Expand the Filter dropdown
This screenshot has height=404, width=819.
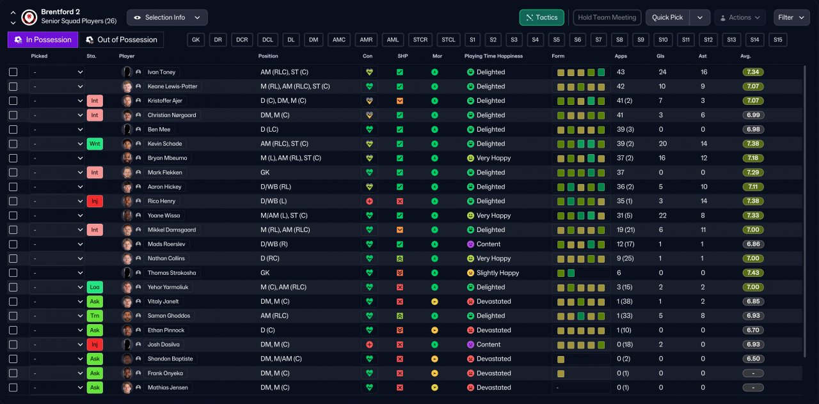tap(791, 17)
